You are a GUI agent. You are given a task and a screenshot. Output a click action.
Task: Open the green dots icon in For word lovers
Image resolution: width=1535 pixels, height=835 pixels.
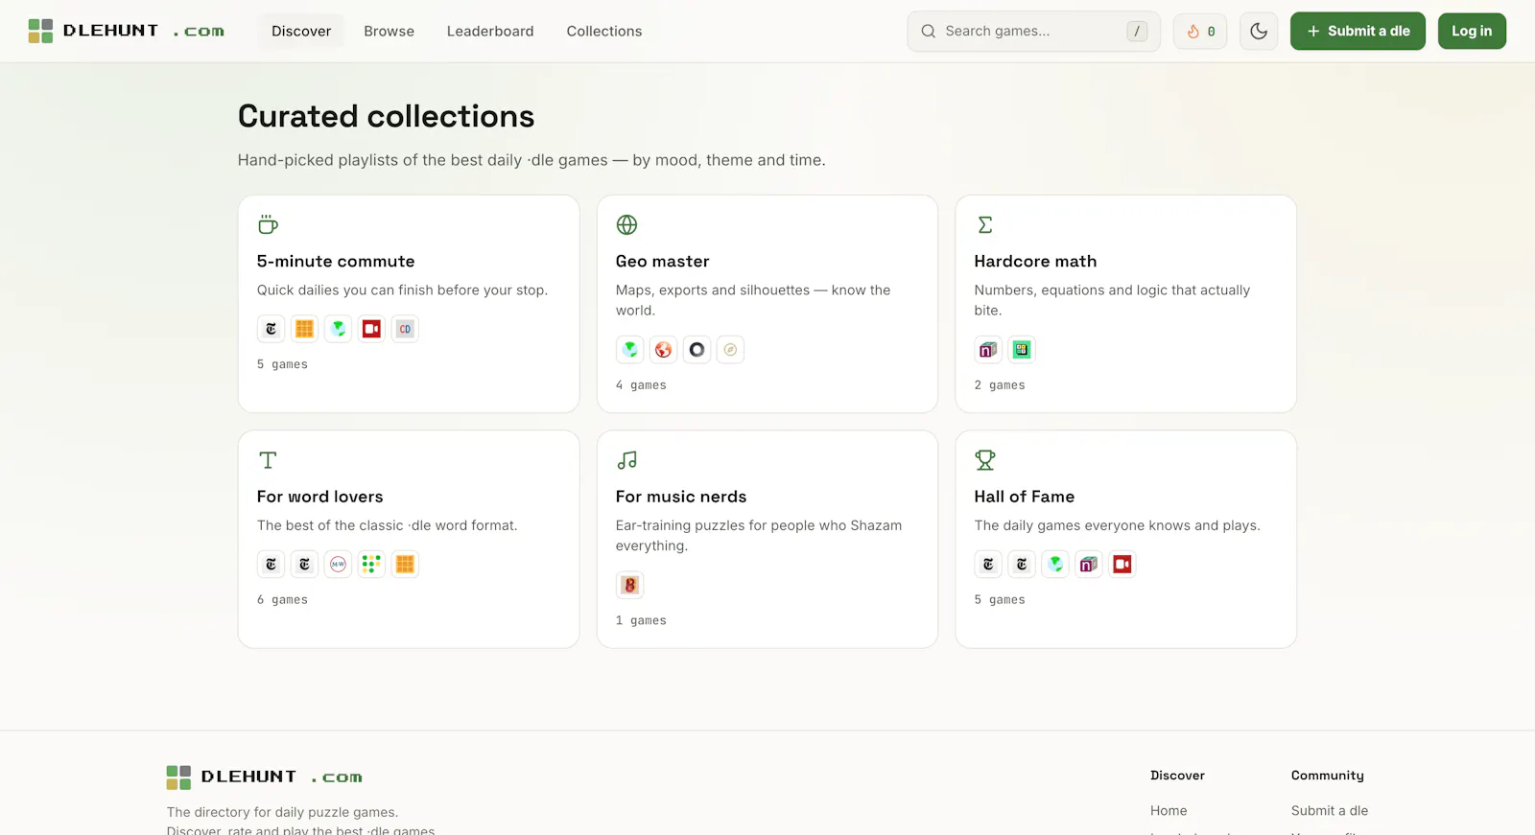[x=371, y=565]
